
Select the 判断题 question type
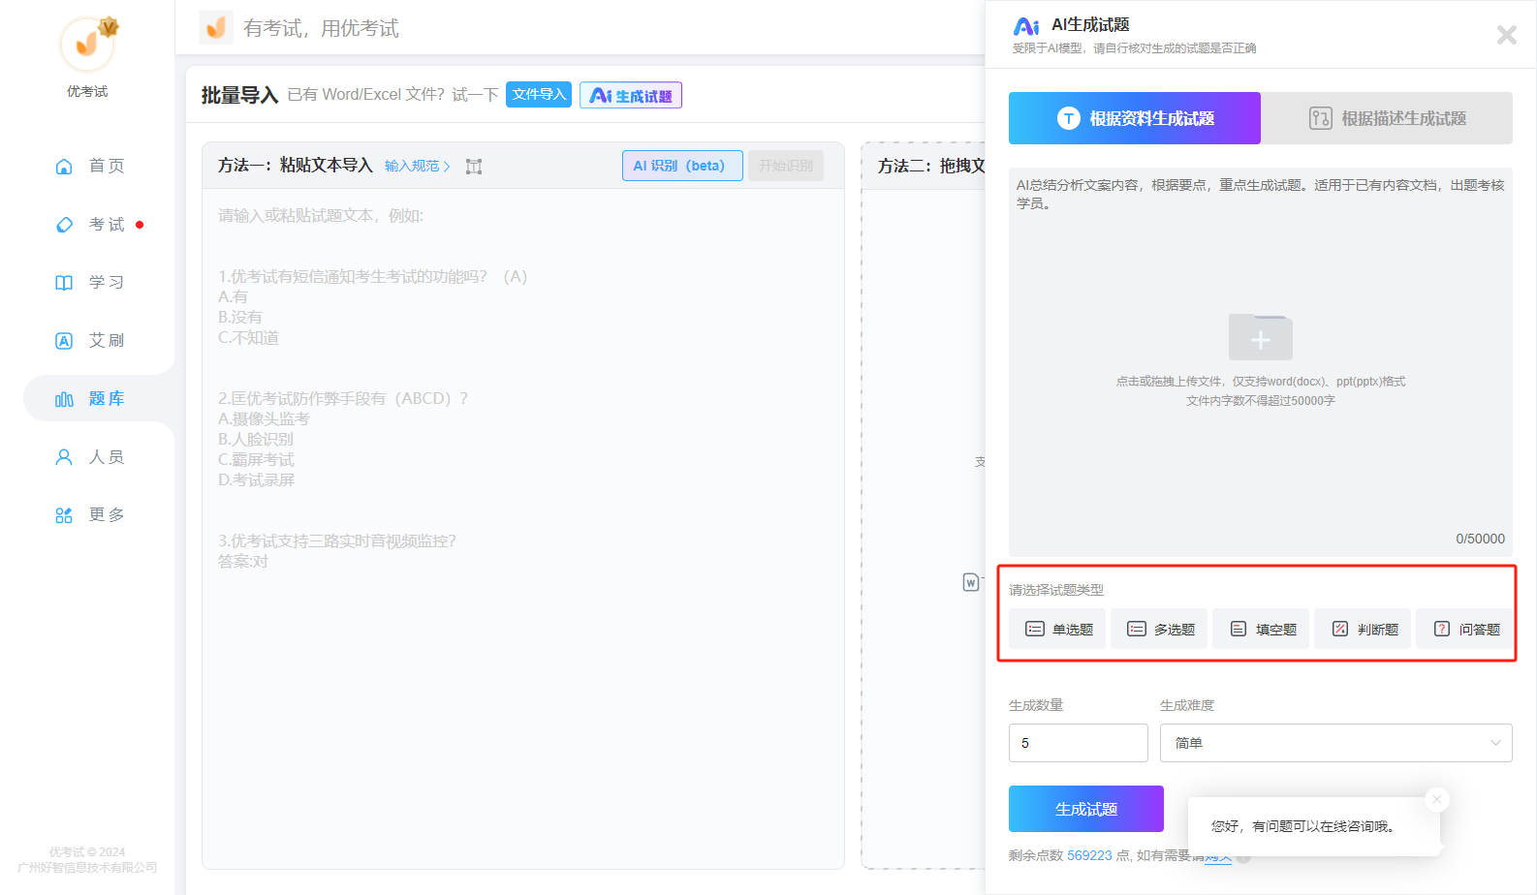coord(1363,629)
